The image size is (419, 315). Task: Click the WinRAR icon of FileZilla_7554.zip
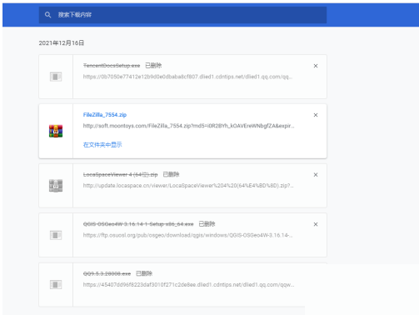(x=56, y=131)
